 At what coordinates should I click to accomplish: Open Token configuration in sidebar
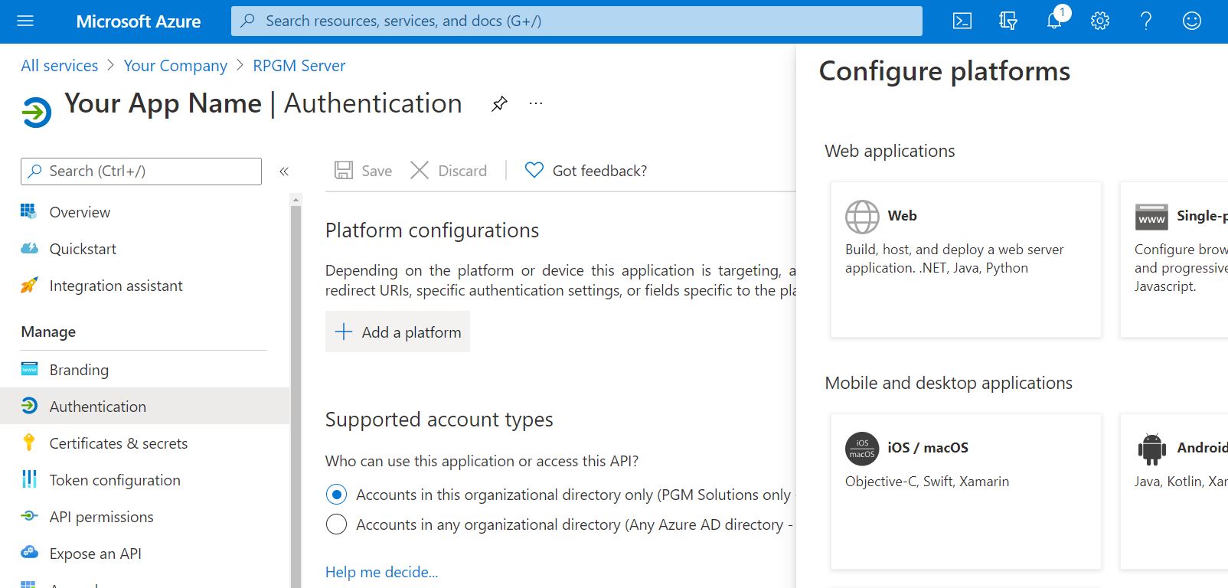click(115, 480)
